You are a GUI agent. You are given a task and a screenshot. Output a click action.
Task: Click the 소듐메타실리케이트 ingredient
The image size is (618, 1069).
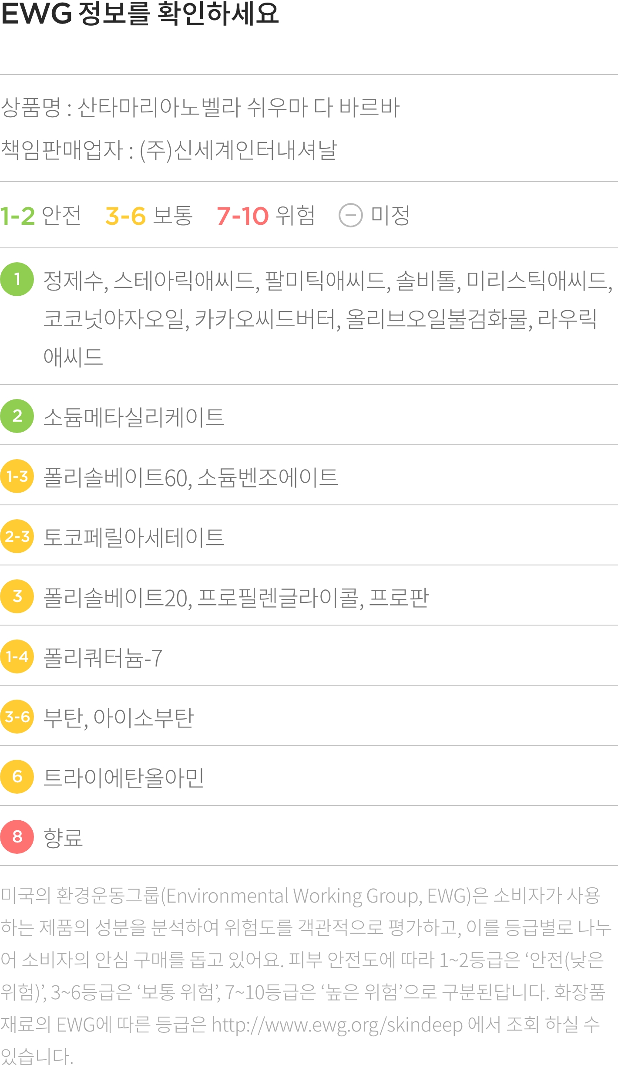[134, 417]
